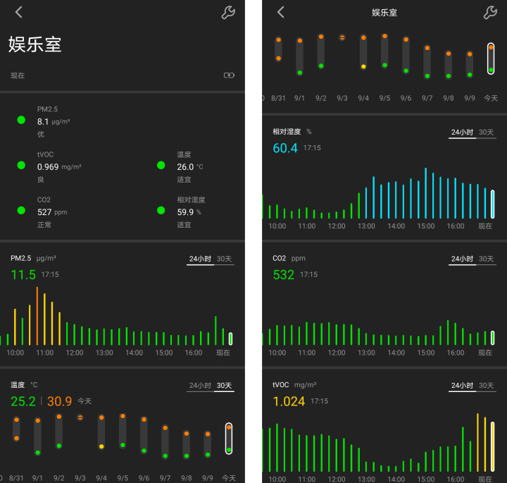
Task: Select the 9/3 temperature marker on right screen
Action: point(342,37)
